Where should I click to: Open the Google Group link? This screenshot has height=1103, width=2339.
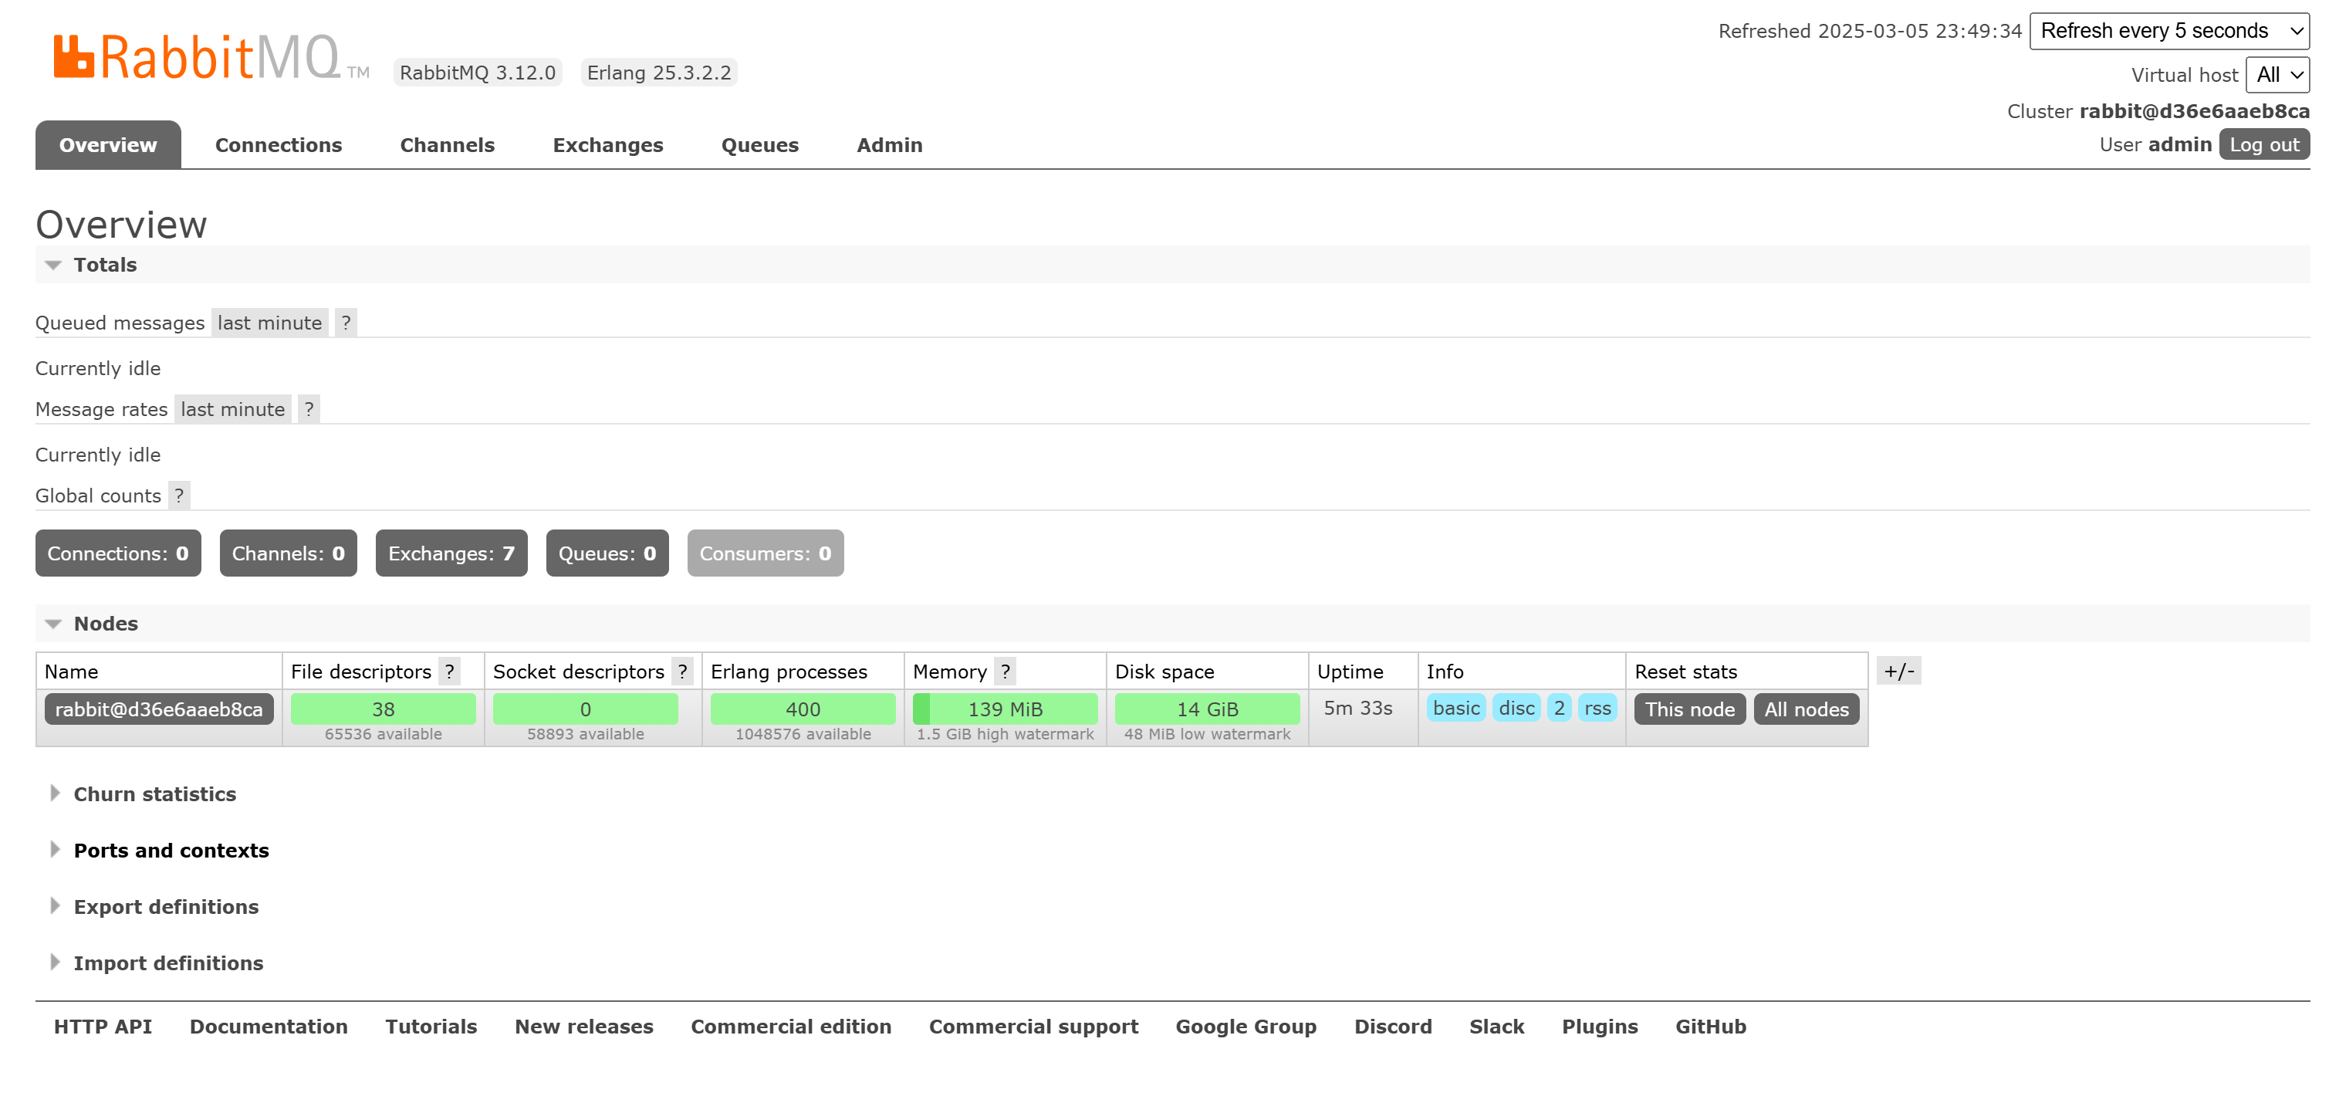[1246, 1027]
